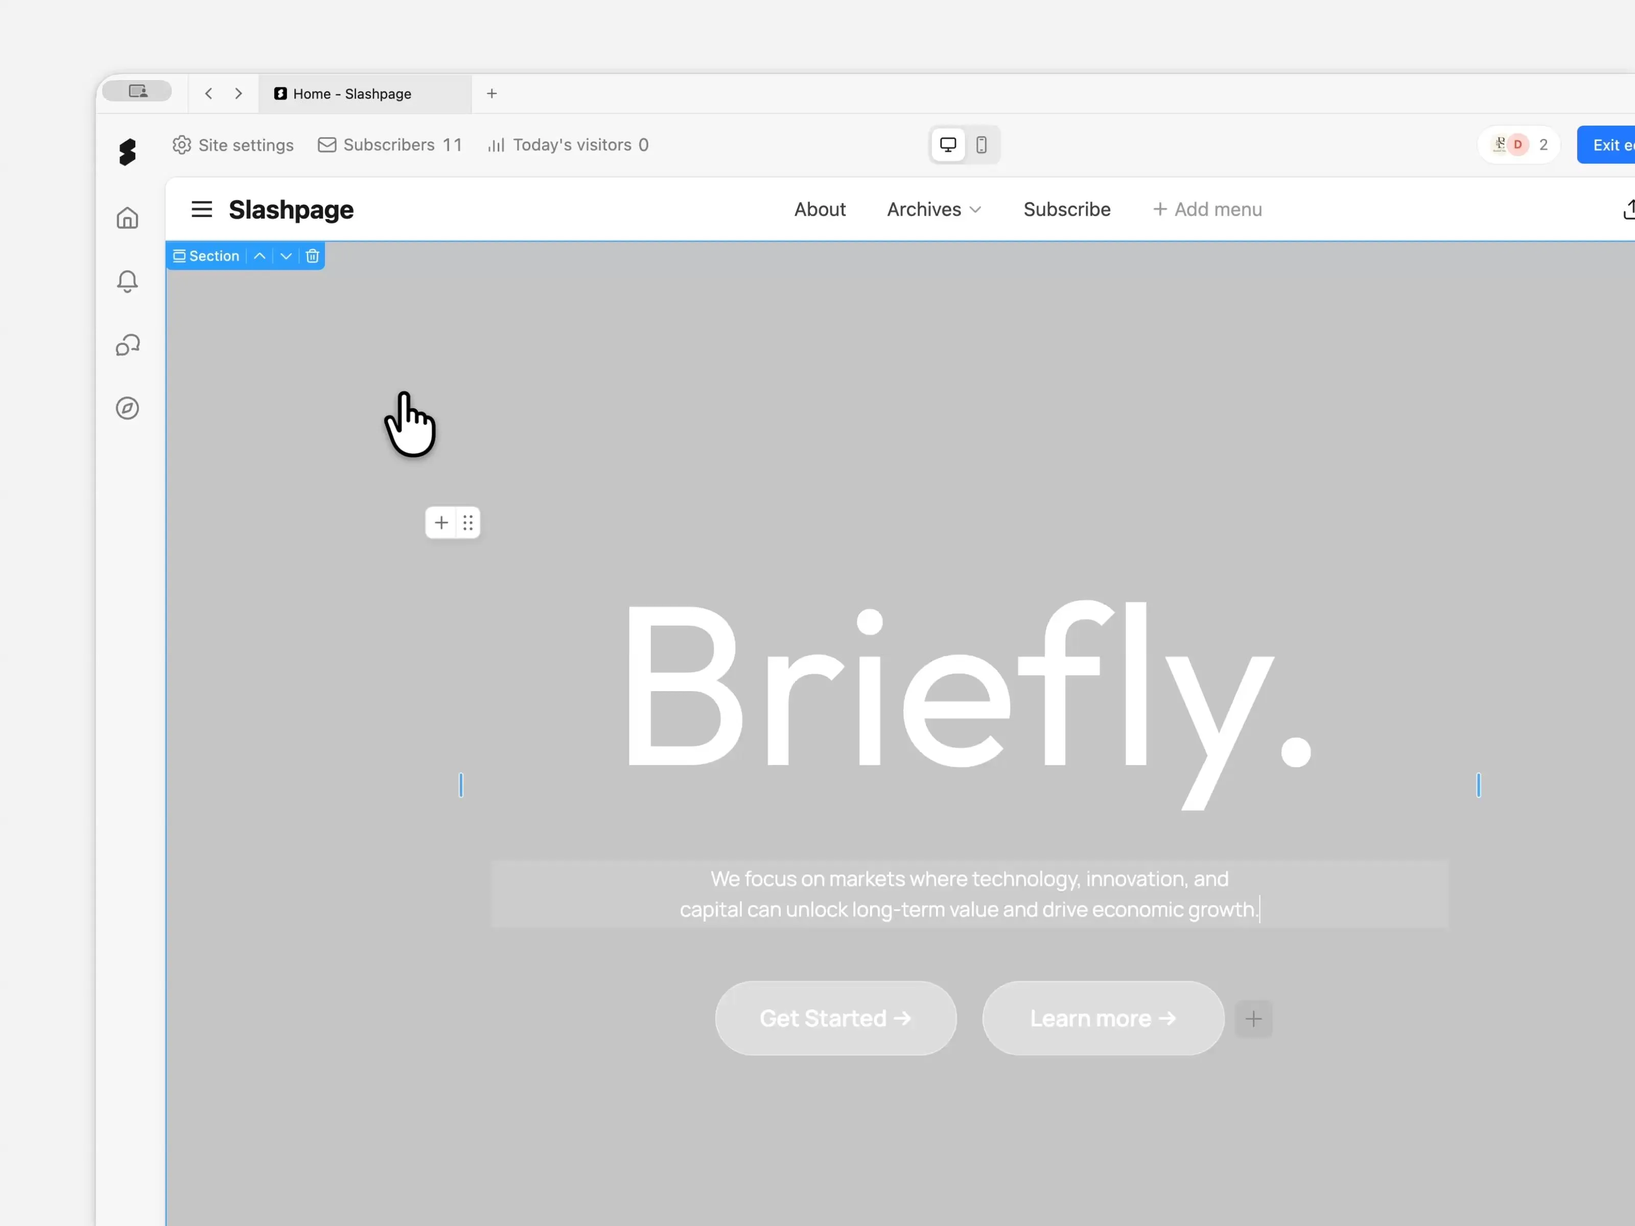Click the Slashpage site title
Viewport: 1635px width, 1226px height.
click(x=291, y=210)
